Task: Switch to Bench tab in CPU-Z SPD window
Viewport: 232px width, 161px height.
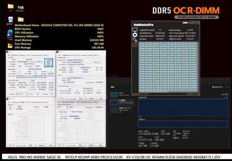Action: 90,102
